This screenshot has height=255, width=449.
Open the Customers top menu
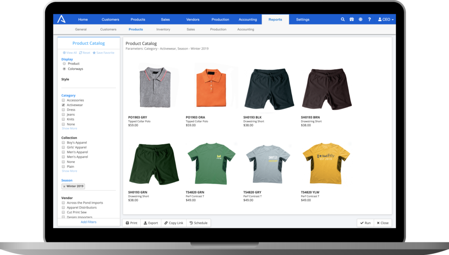pos(110,20)
